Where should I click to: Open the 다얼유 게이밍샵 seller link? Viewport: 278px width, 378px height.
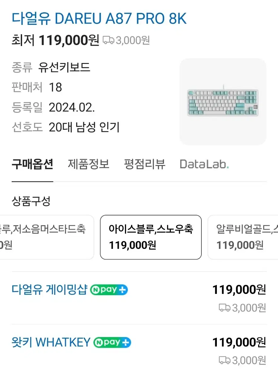tap(49, 289)
